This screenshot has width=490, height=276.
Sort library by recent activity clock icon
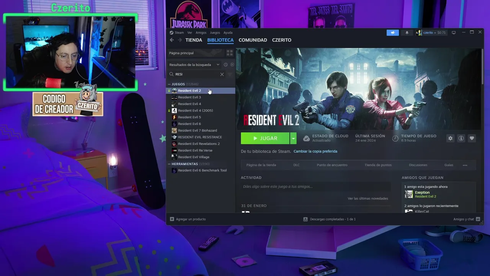225,65
